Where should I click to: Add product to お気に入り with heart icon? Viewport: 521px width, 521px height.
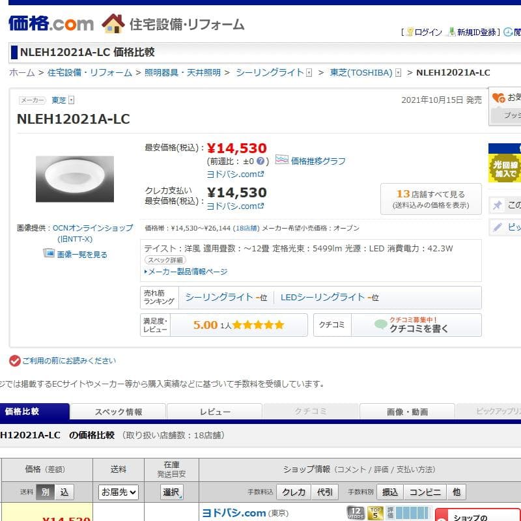[497, 98]
